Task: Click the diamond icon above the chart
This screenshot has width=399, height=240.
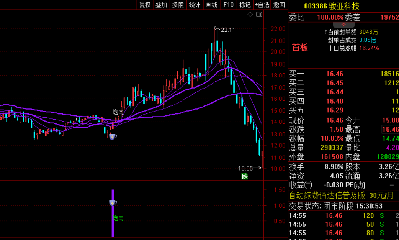Action: tap(250, 15)
